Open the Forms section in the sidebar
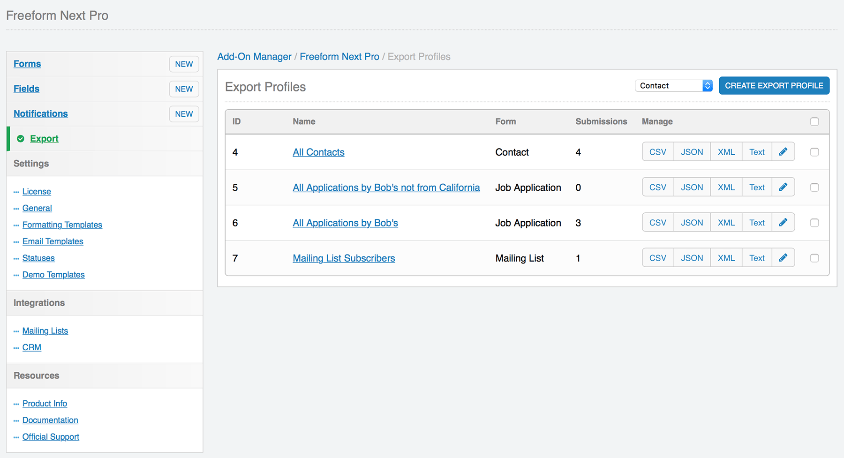This screenshot has width=844, height=458. coord(27,63)
